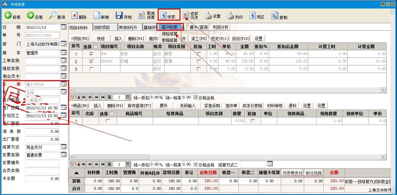
Task: Save the record with 存档 icon
Action: pos(119,15)
